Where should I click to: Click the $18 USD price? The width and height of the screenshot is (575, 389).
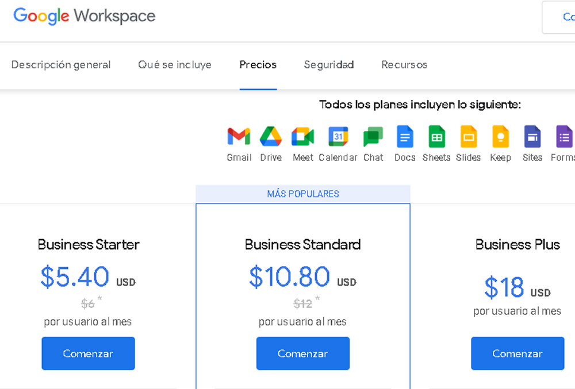tap(517, 287)
